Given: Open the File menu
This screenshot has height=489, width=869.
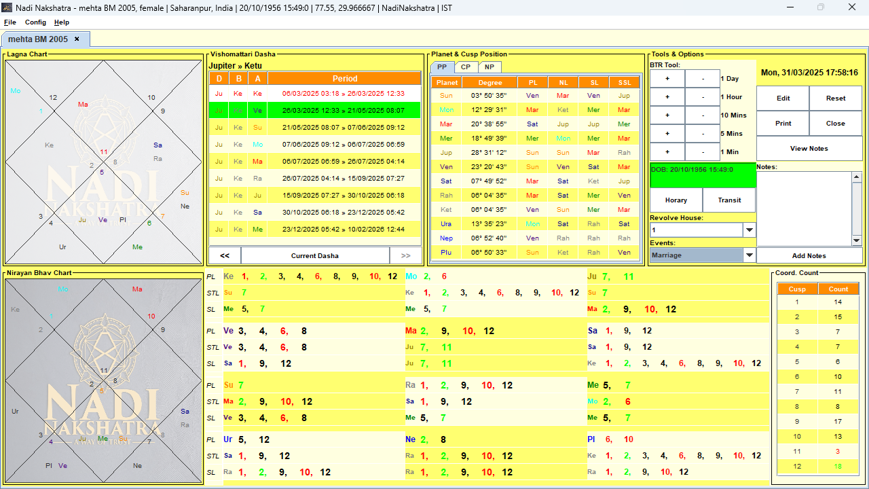Looking at the screenshot, I should pyautogui.click(x=10, y=22).
